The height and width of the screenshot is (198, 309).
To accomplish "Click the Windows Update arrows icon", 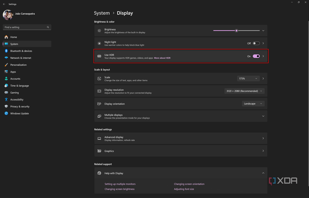I will click(x=6, y=113).
